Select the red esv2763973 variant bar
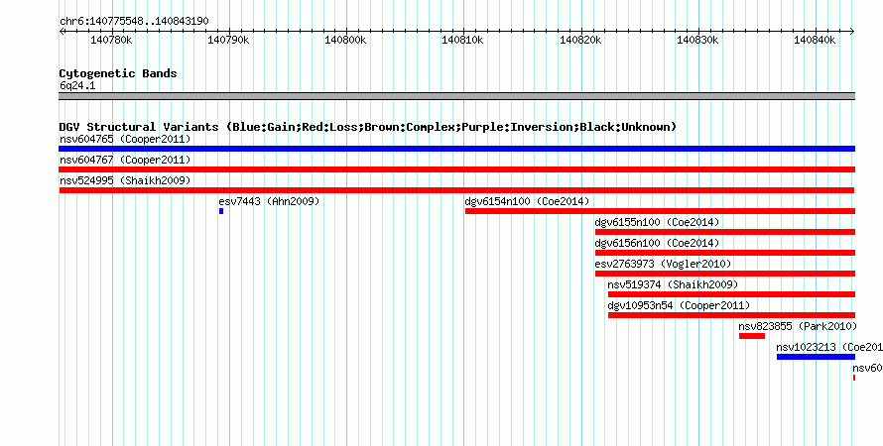 point(725,274)
